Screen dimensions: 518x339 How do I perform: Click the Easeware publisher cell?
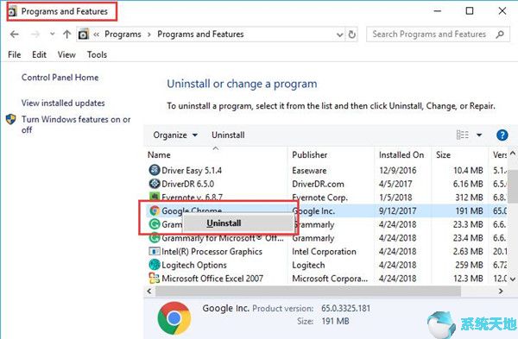tap(309, 170)
